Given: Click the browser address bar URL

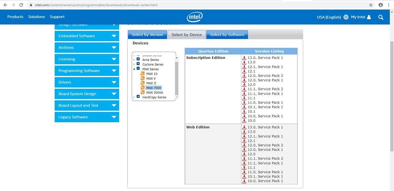Looking at the screenshot, I should pyautogui.click(x=96, y=5).
